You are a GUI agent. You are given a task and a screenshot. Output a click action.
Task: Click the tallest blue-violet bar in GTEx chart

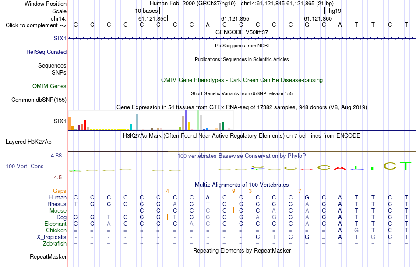[186, 120]
